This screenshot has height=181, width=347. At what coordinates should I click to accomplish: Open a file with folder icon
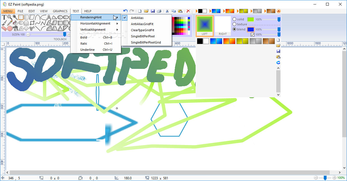coord(146,11)
